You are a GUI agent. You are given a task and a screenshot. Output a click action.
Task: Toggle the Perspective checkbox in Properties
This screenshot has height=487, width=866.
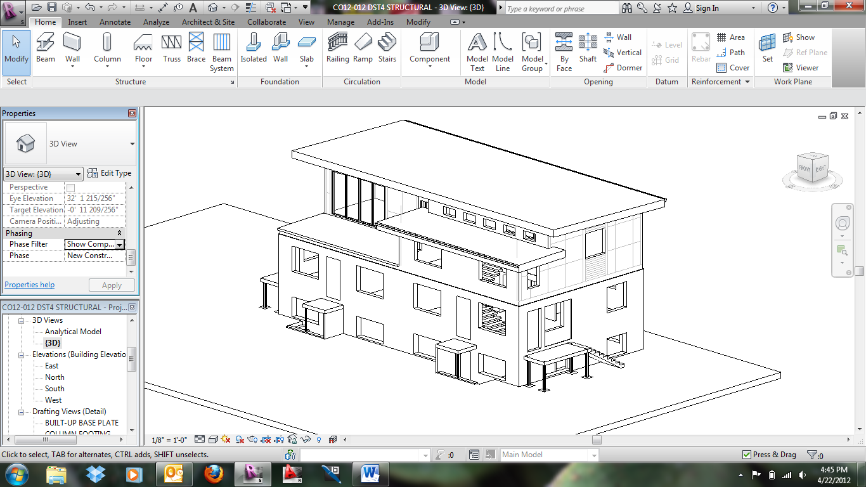70,186
